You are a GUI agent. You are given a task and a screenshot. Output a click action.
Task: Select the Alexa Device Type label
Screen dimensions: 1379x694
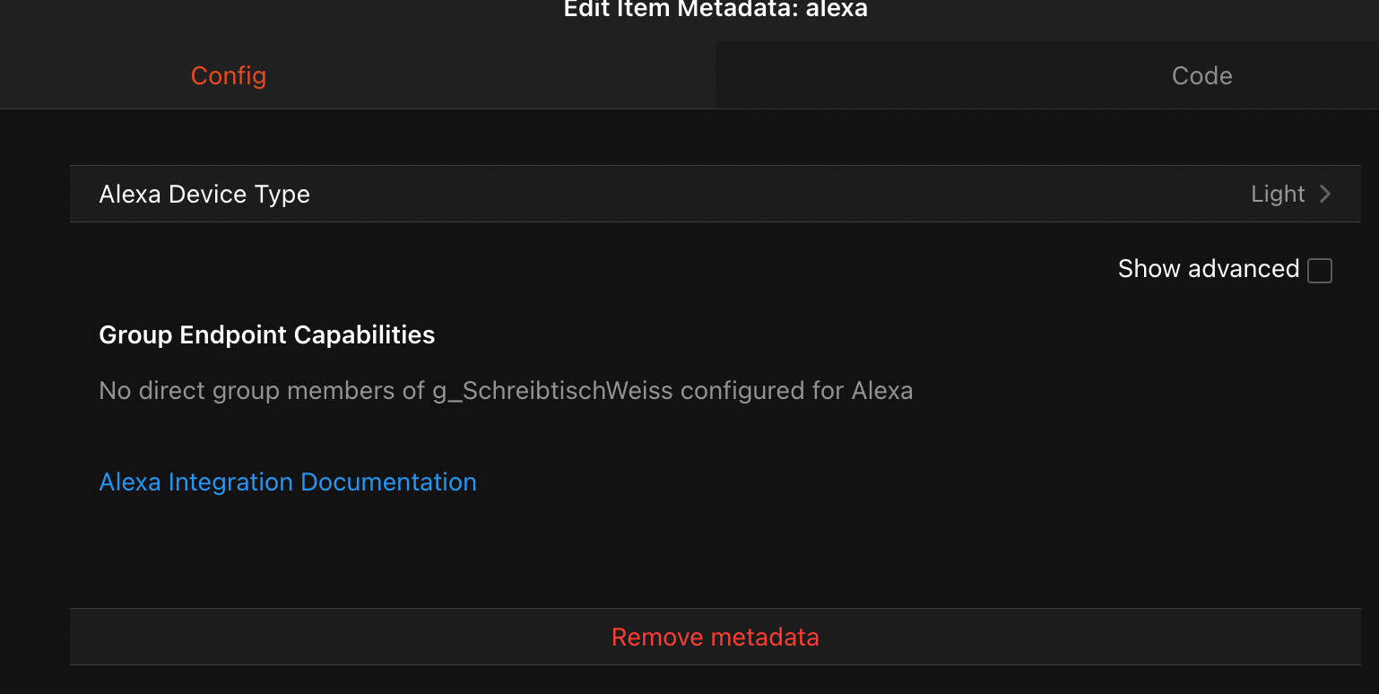(204, 195)
